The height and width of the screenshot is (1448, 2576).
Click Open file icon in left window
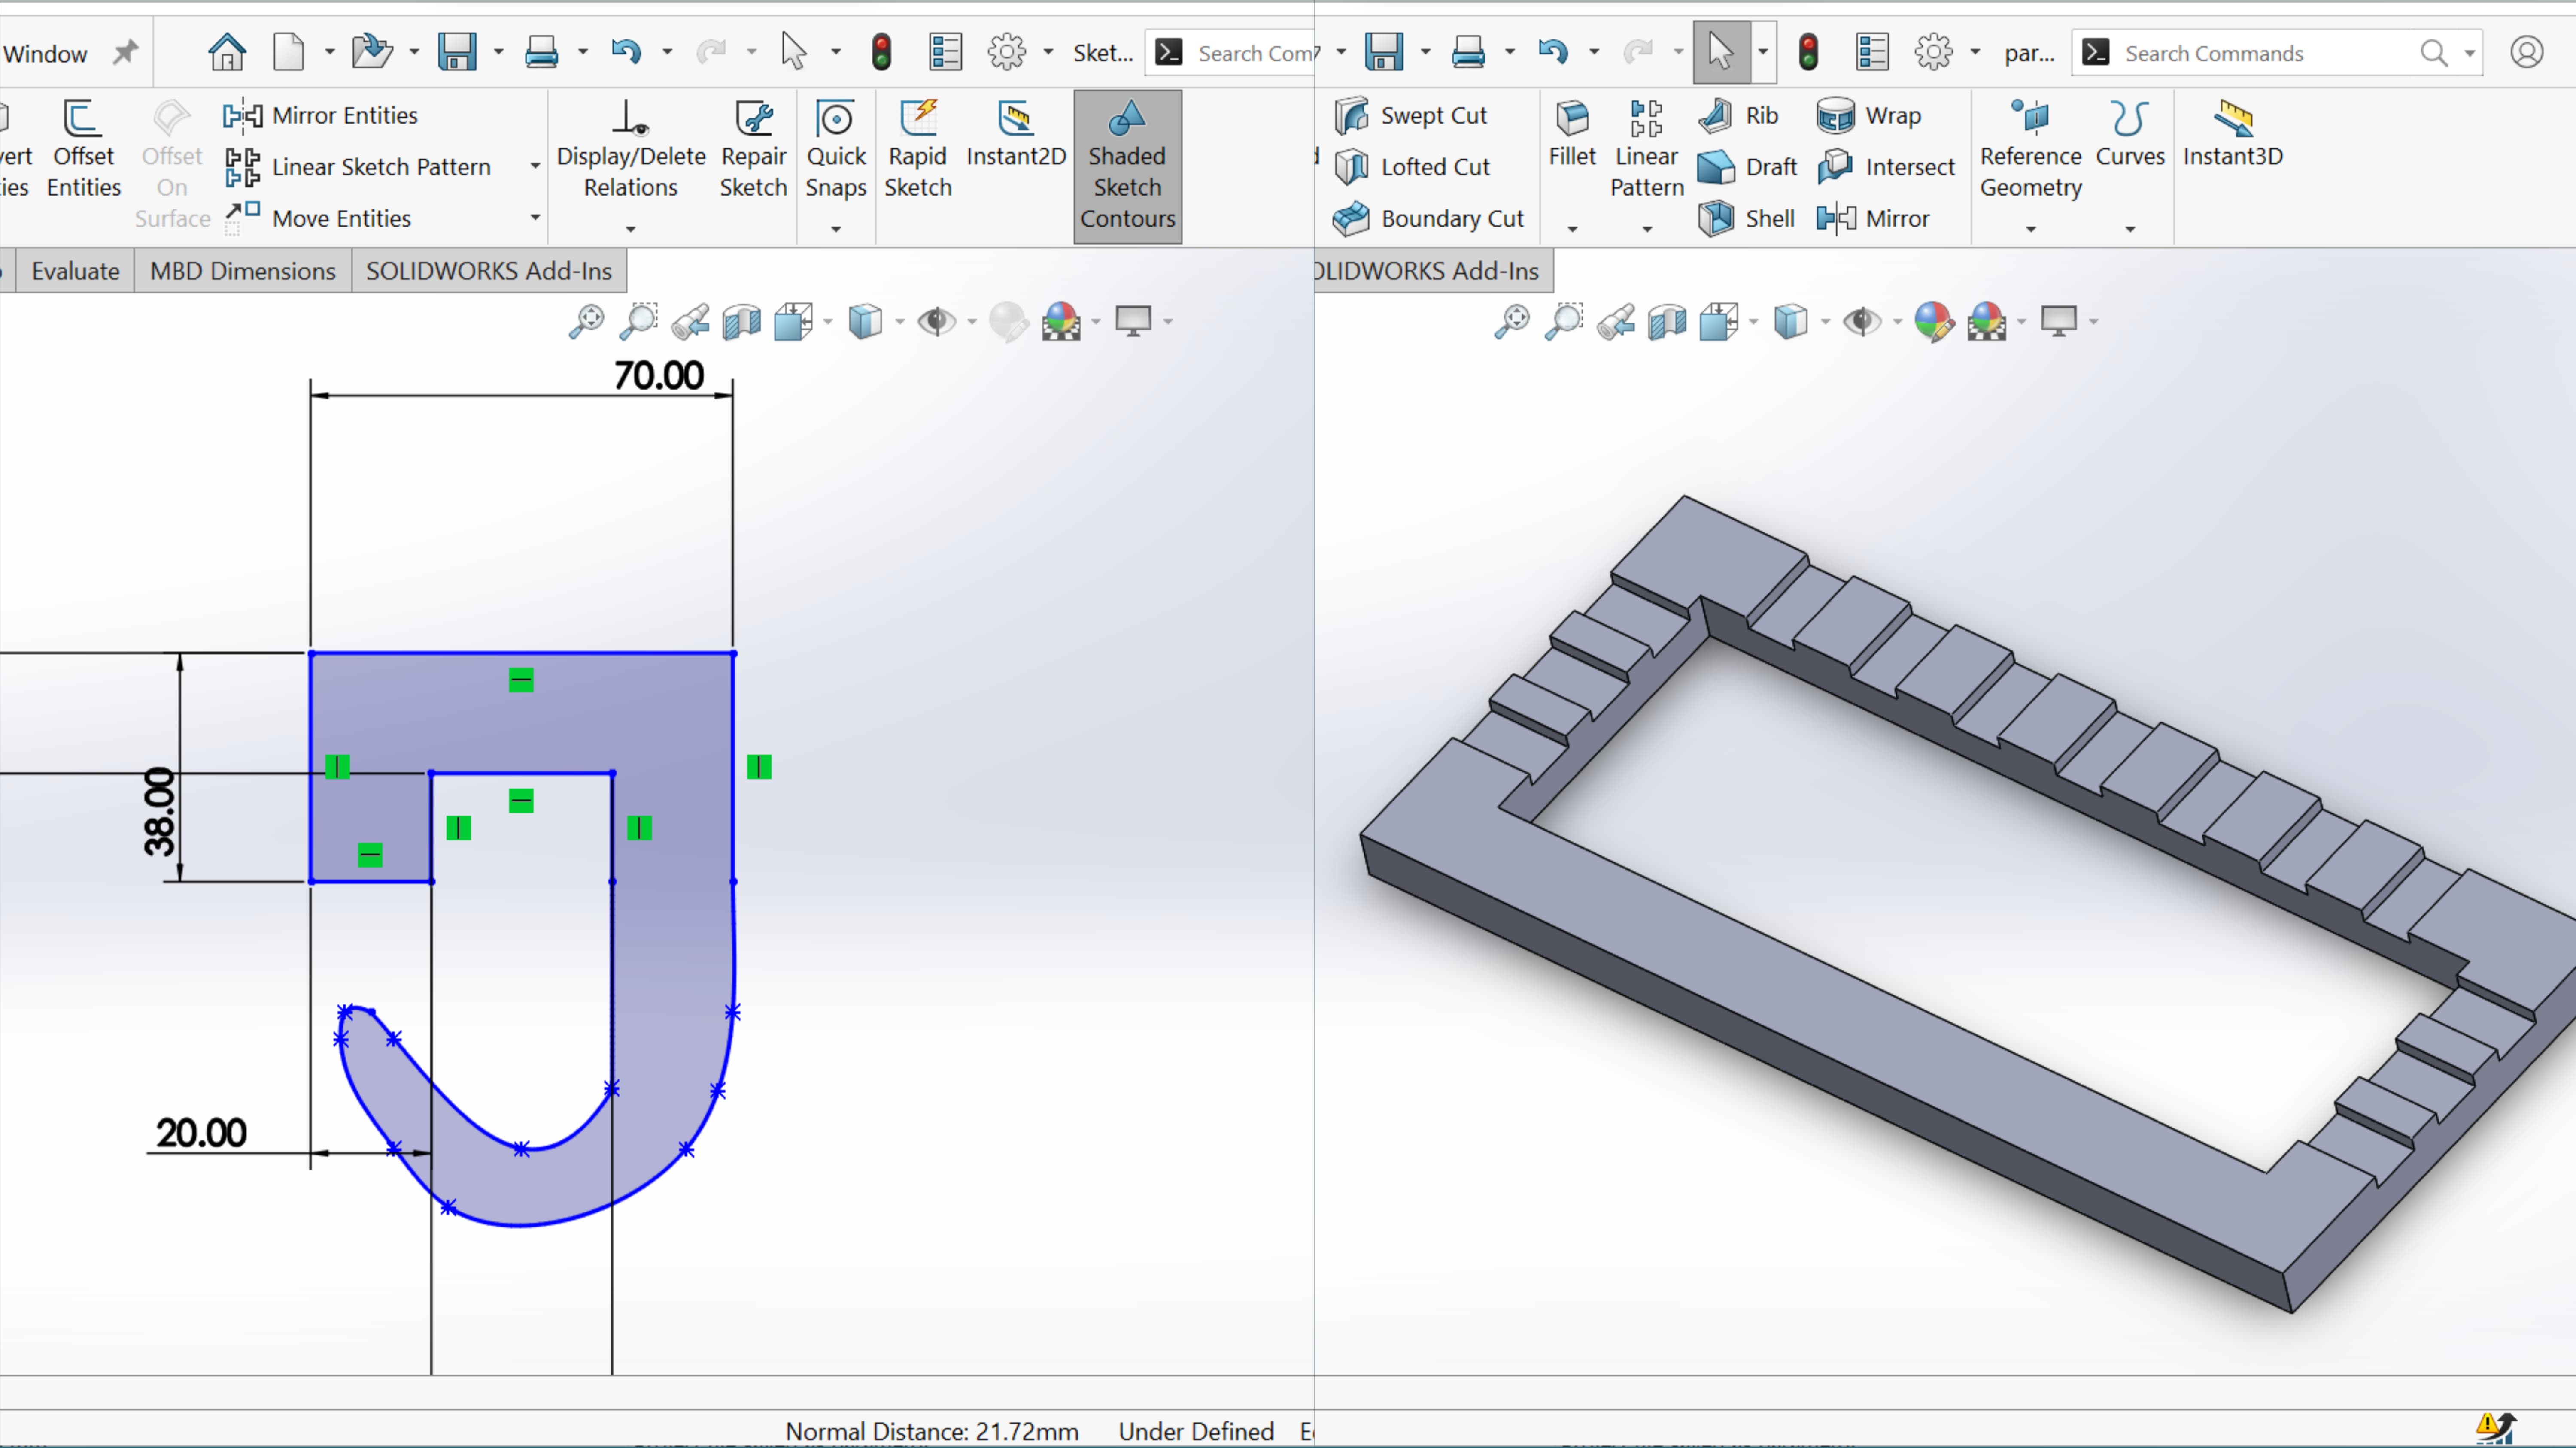(372, 52)
